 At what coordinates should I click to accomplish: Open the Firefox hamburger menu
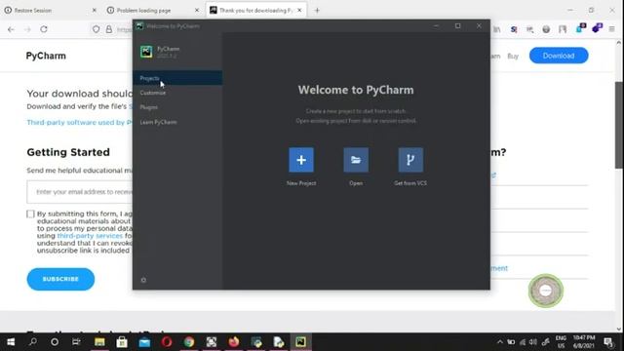[611, 29]
